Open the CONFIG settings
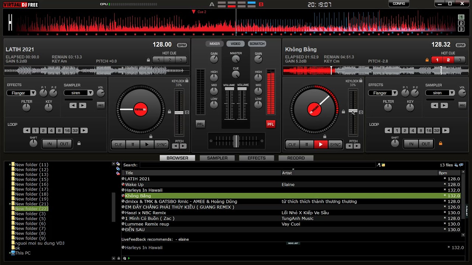 pyautogui.click(x=399, y=4)
